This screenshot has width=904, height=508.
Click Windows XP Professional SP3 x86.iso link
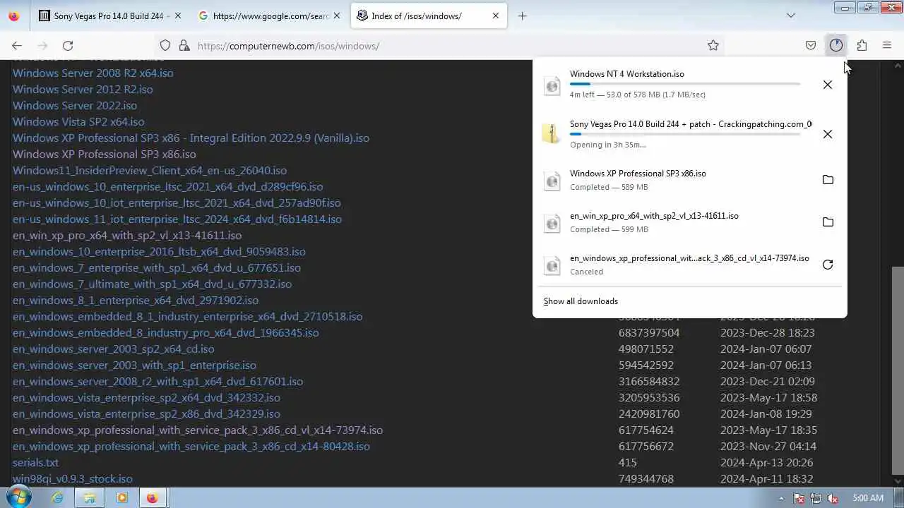105,154
